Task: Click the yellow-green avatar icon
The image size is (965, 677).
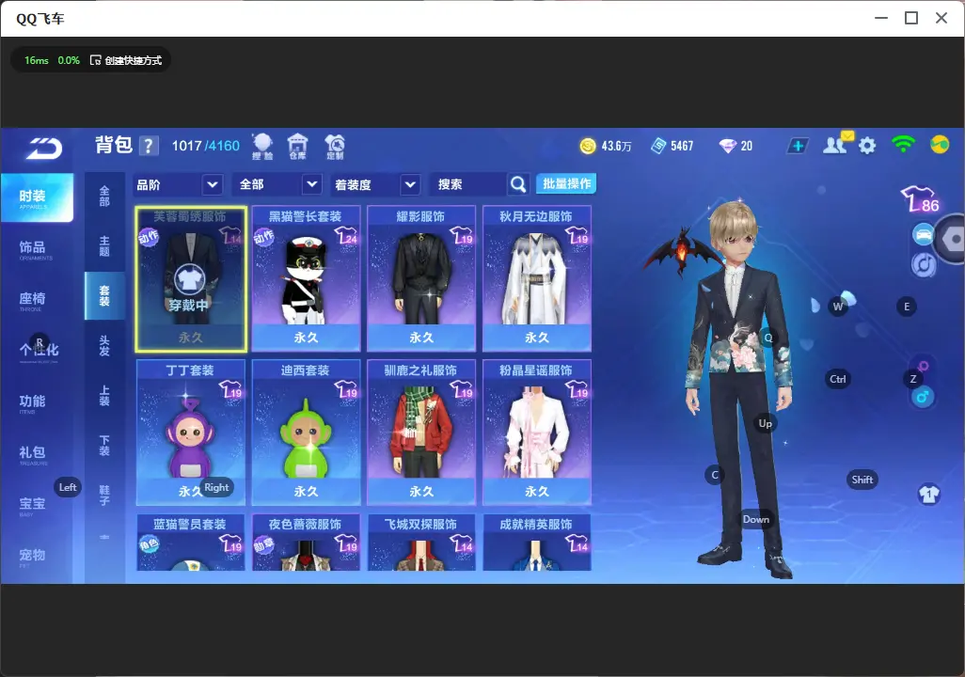Action: (940, 145)
